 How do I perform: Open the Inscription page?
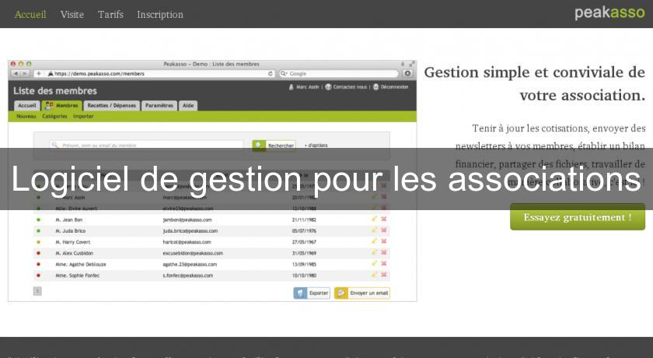[x=160, y=15]
